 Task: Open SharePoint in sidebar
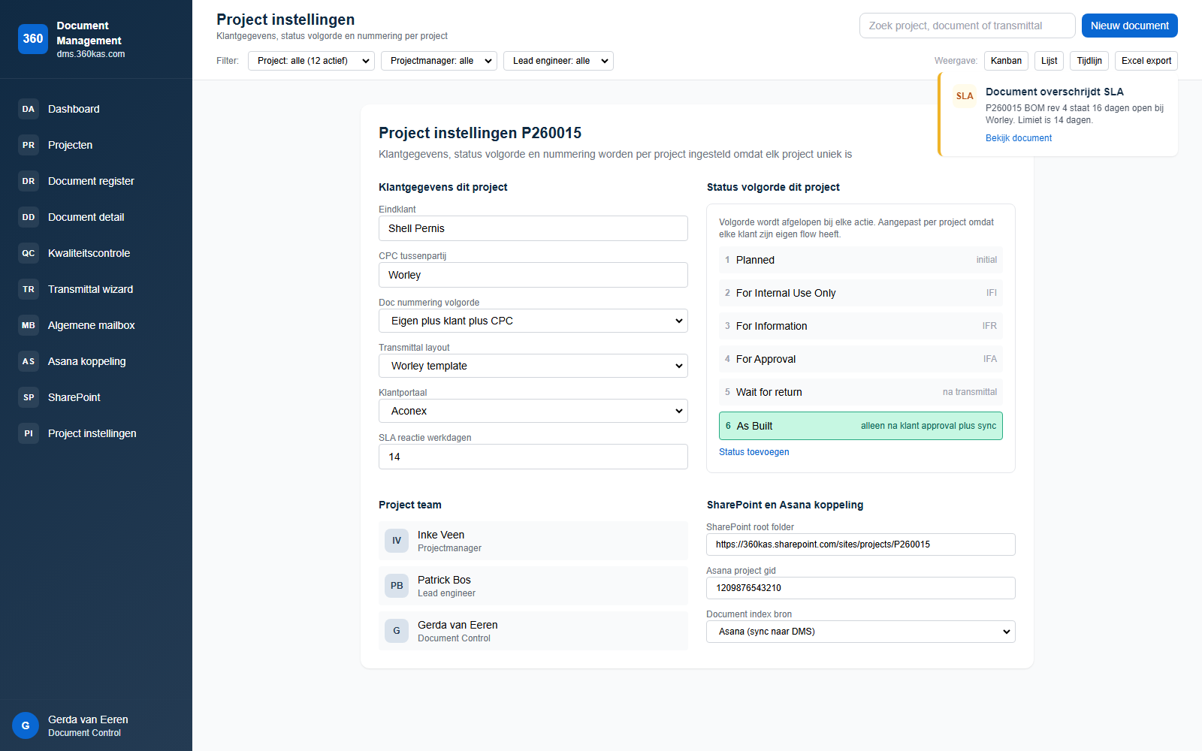pos(96,397)
